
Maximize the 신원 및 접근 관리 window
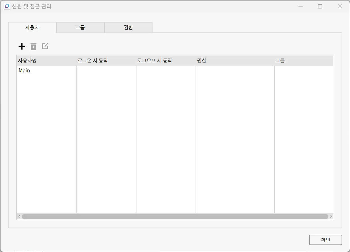point(320,6)
